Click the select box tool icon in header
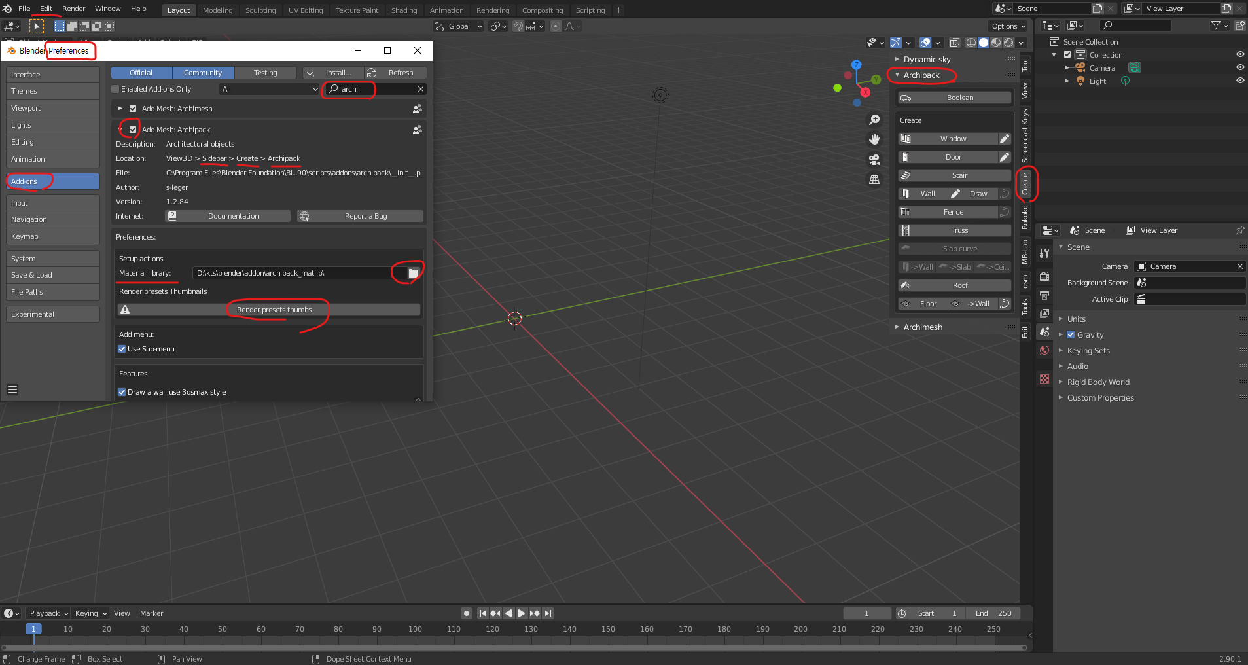The image size is (1248, 665). pyautogui.click(x=37, y=26)
